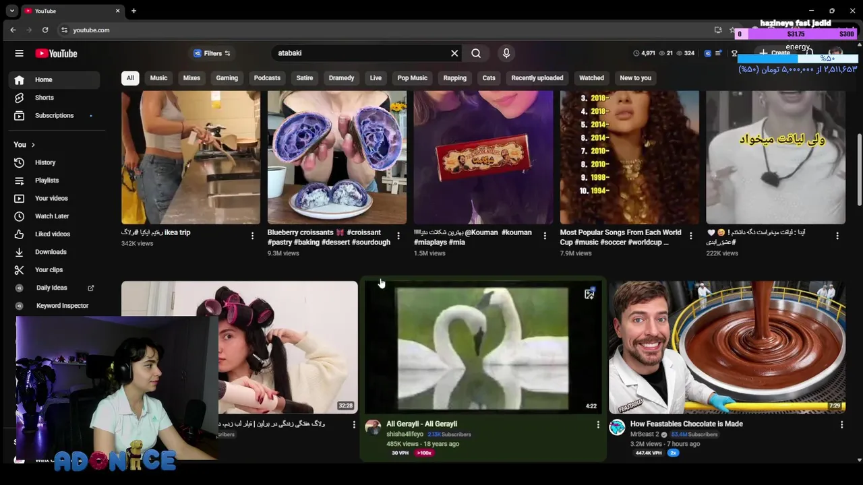Open Your videos in the sidebar
The height and width of the screenshot is (485, 863).
(x=54, y=198)
